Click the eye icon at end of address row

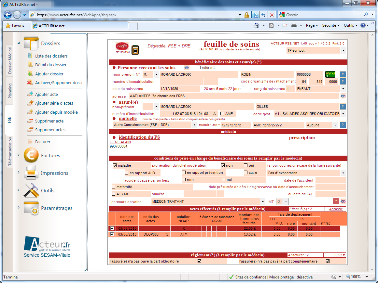click(x=343, y=96)
